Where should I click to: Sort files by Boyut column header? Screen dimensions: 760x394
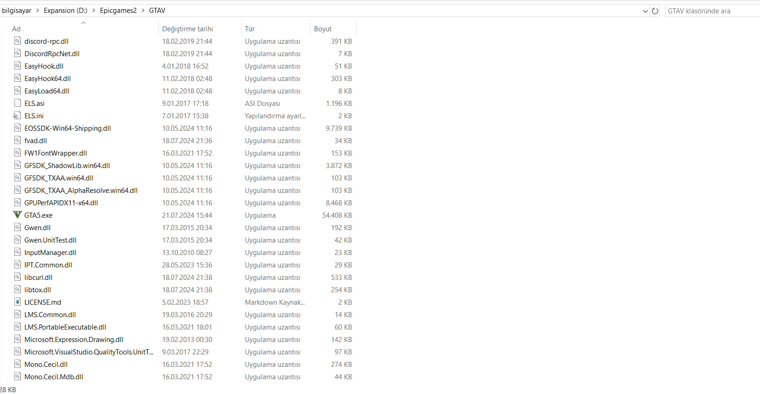[x=323, y=29]
